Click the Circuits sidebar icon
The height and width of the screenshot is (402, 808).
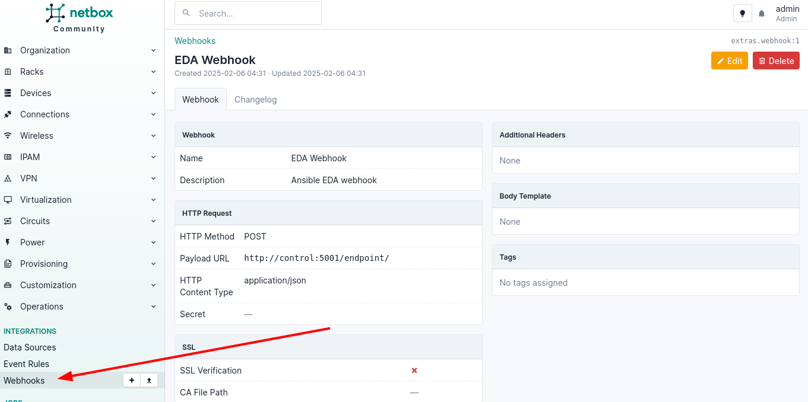click(x=8, y=221)
